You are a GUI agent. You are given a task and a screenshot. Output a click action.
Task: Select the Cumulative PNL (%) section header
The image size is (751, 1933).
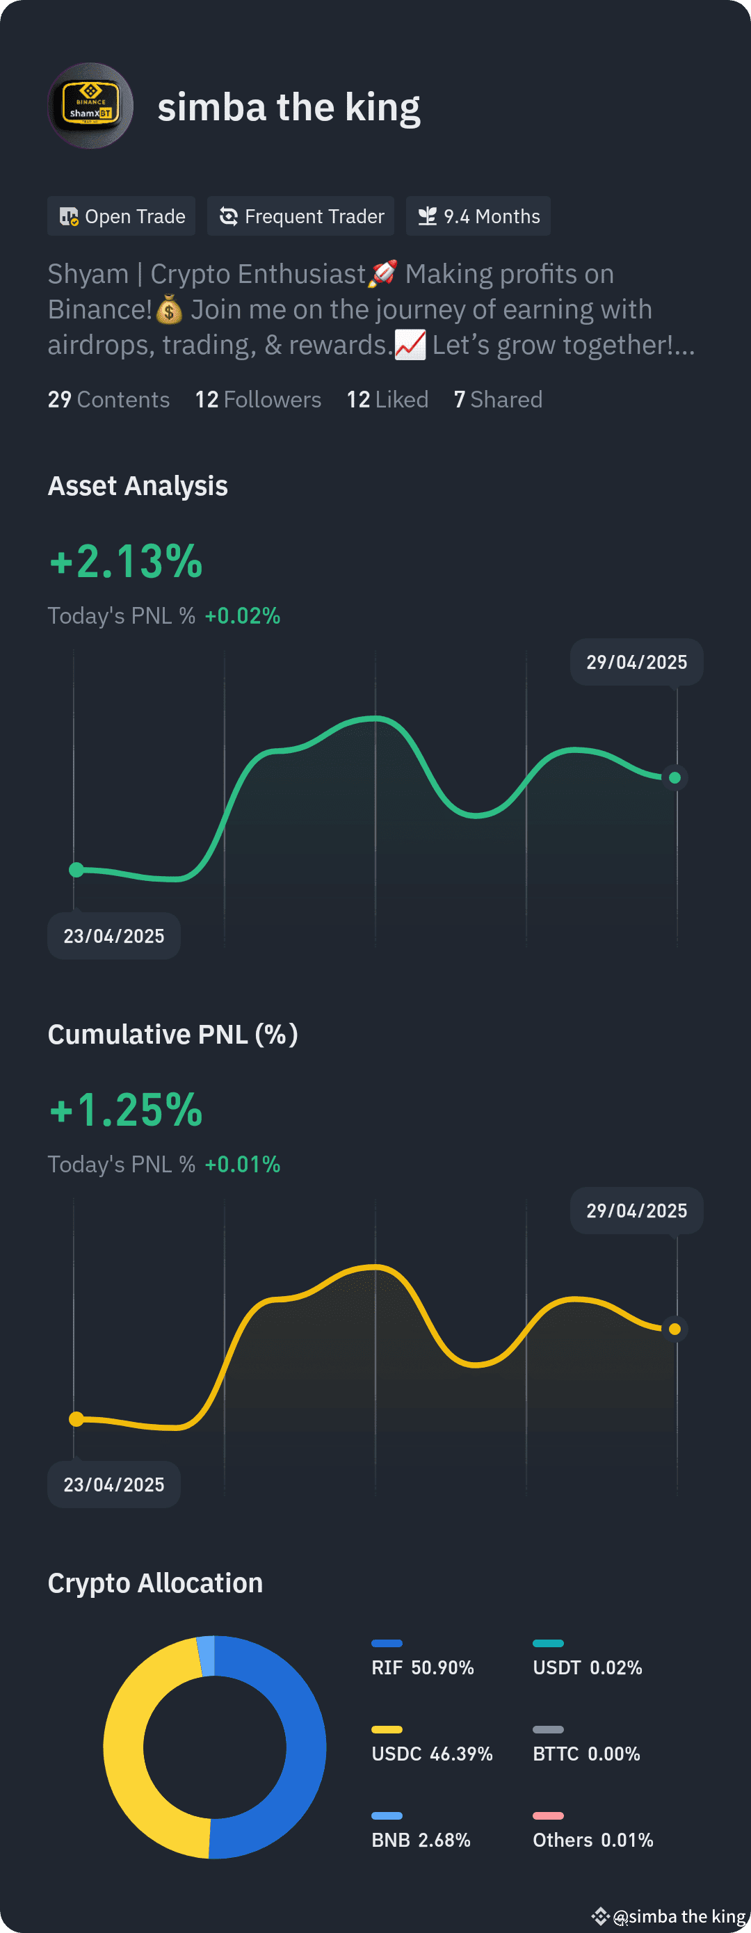[173, 1033]
